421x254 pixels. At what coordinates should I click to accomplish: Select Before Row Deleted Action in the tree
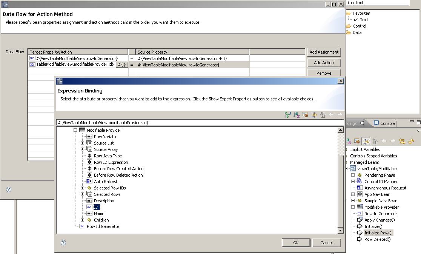tap(118, 175)
